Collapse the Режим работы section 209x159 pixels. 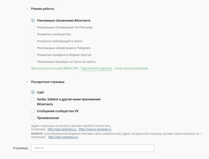click(x=27, y=8)
